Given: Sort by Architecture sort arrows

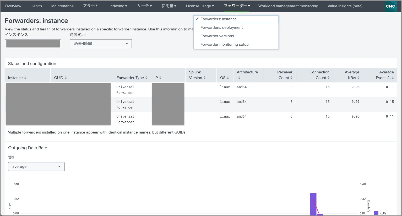Looking at the screenshot, I should pos(239,78).
